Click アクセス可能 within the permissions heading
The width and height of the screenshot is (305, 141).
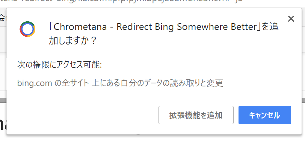point(77,65)
